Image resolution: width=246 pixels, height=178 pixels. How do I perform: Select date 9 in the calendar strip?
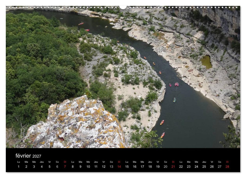tap(81, 167)
